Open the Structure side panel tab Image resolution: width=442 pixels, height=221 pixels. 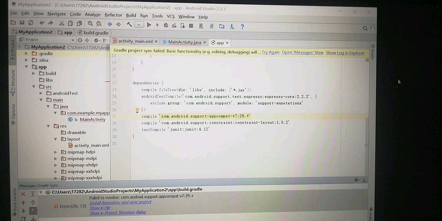pyautogui.click(x=13, y=83)
